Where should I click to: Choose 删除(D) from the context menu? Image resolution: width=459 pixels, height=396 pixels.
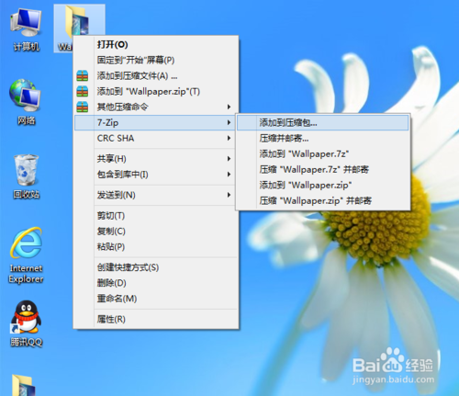pyautogui.click(x=155, y=283)
